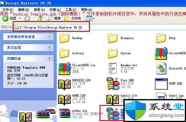The height and width of the screenshot is (122, 186).
Task: Open the 工具(T) menu
Action: tap(71, 10)
